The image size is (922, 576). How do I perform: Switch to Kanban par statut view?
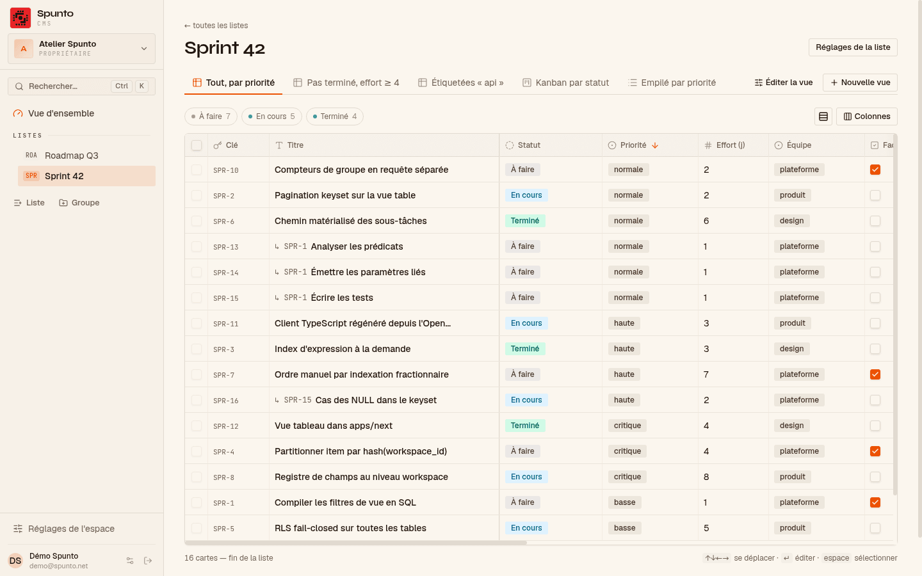[x=566, y=83]
